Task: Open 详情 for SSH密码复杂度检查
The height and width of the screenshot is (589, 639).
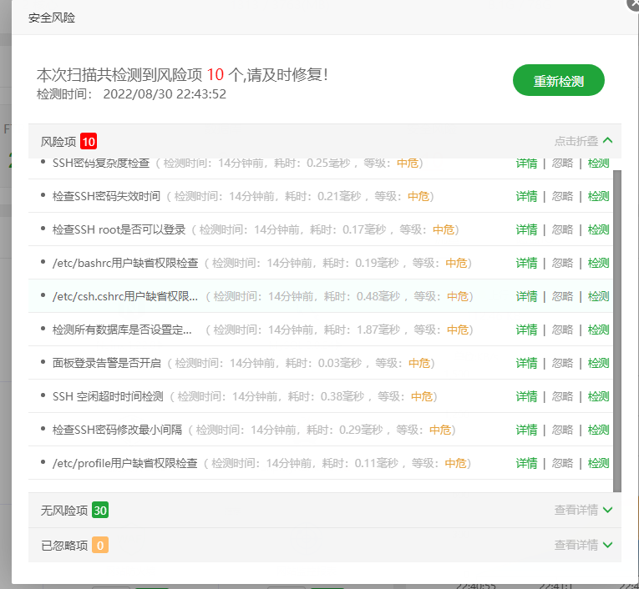Action: coord(526,164)
